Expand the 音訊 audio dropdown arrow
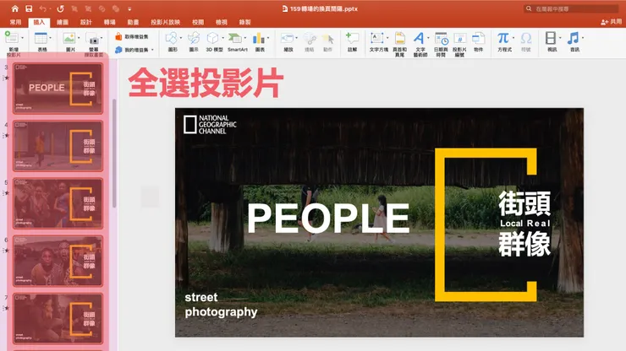Screen dimensions: 626x351 pos(583,38)
